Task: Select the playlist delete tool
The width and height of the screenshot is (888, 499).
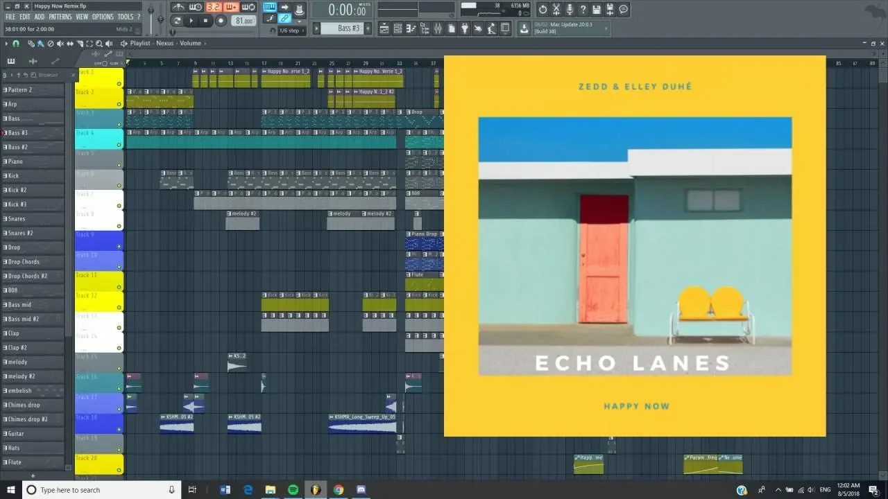Action: click(50, 43)
